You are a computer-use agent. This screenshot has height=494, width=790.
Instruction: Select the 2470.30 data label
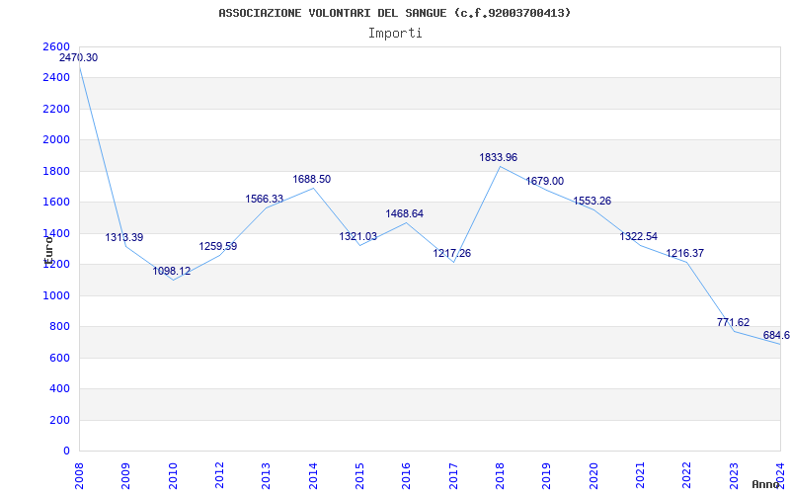pos(79,57)
